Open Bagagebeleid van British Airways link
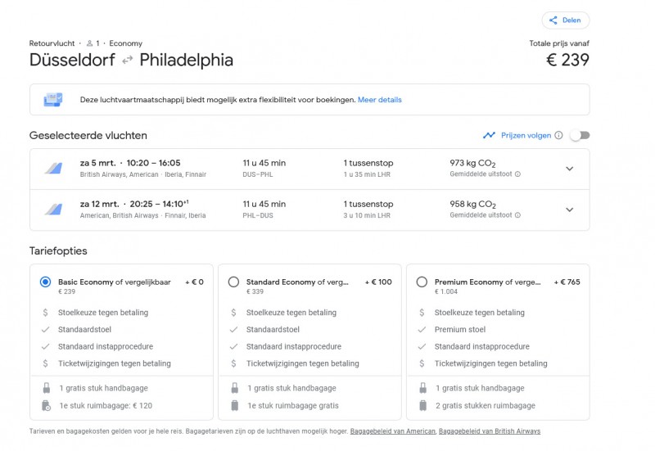This screenshot has height=451, width=655. pyautogui.click(x=490, y=431)
